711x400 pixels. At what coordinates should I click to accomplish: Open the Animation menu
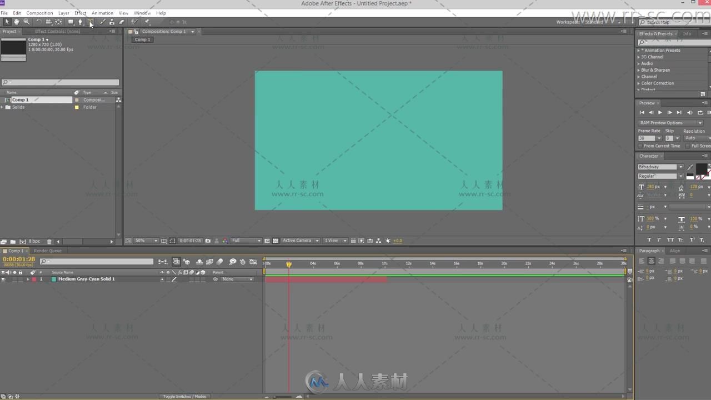tap(102, 13)
